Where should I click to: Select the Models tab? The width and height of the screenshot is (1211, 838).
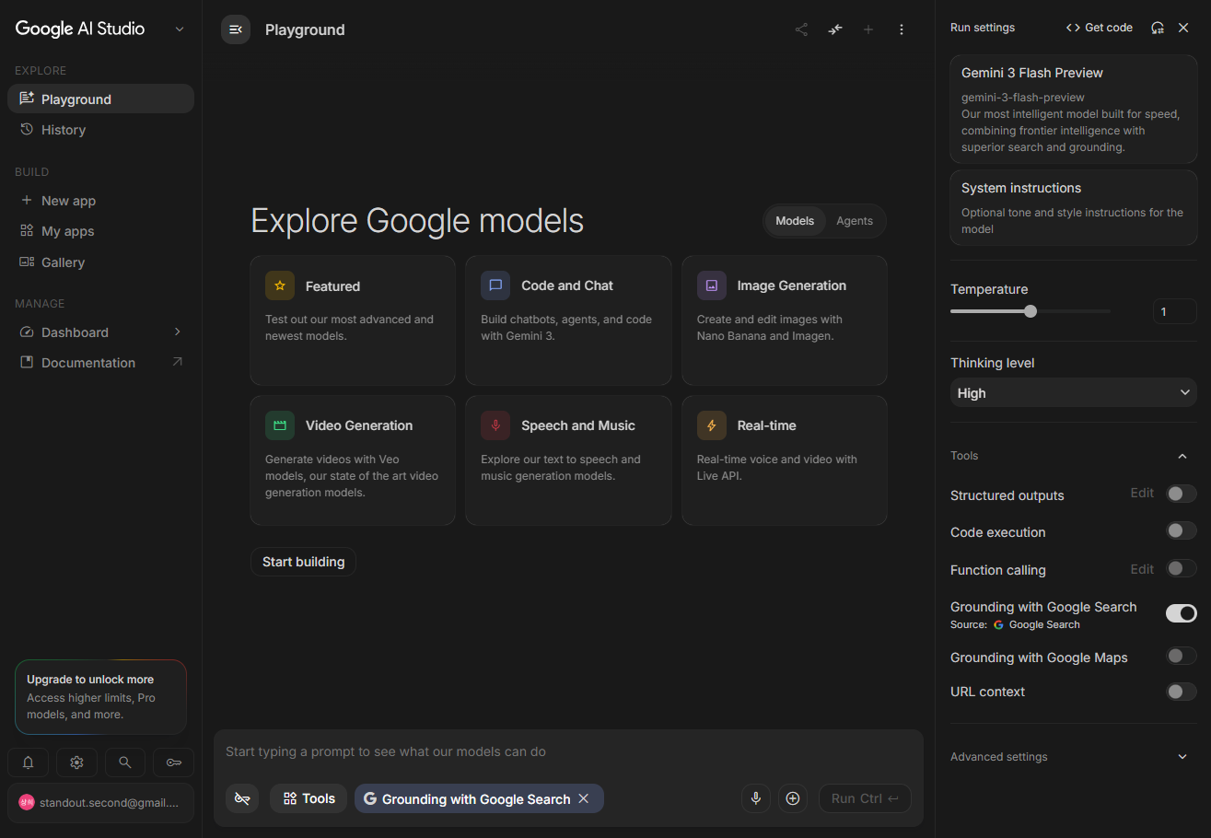point(795,221)
